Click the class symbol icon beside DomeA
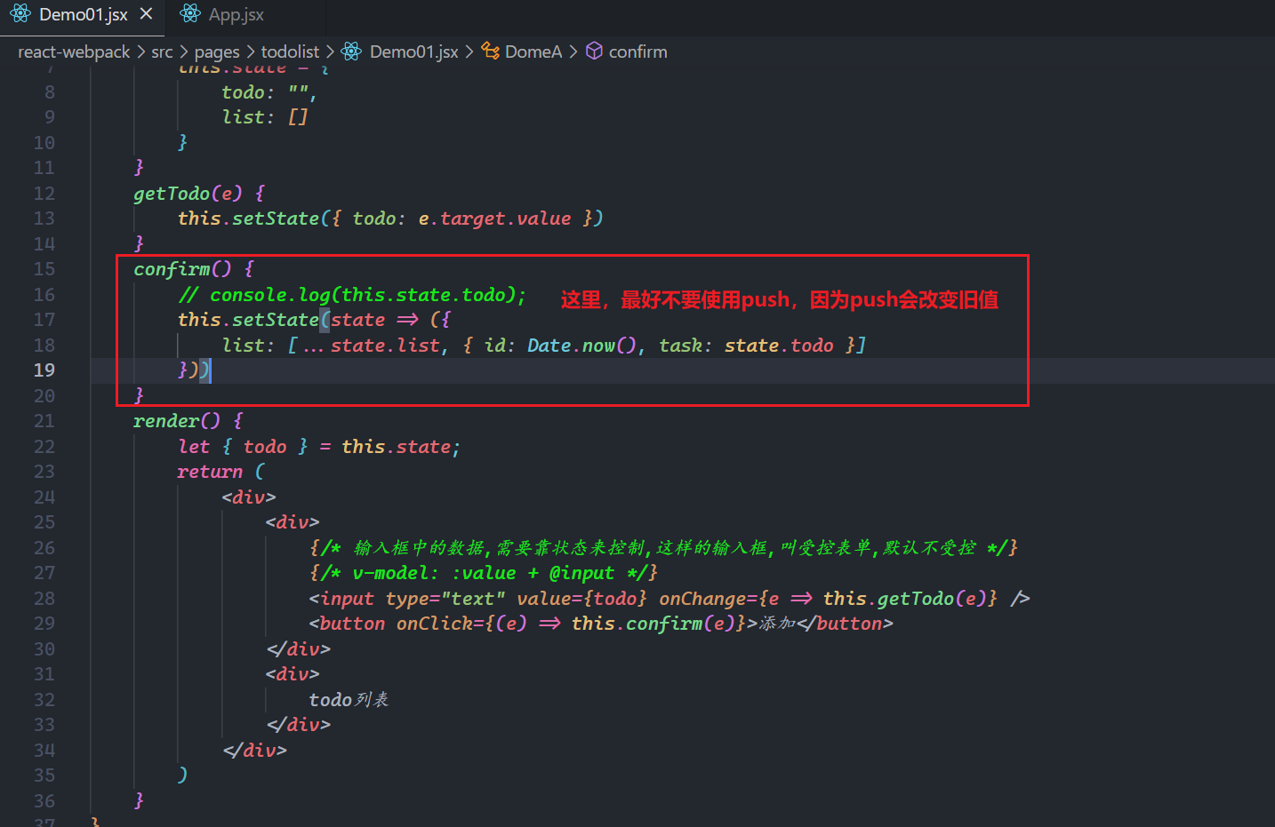Viewport: 1275px width, 827px height. coord(490,52)
